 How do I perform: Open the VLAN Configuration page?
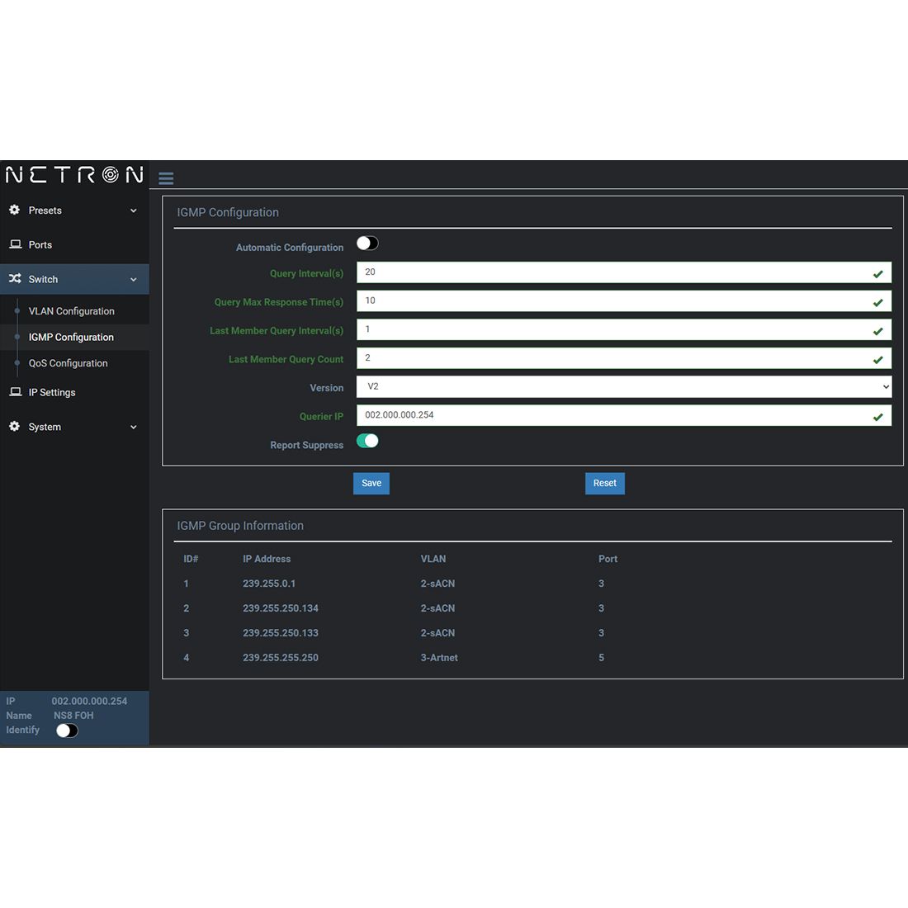point(72,311)
